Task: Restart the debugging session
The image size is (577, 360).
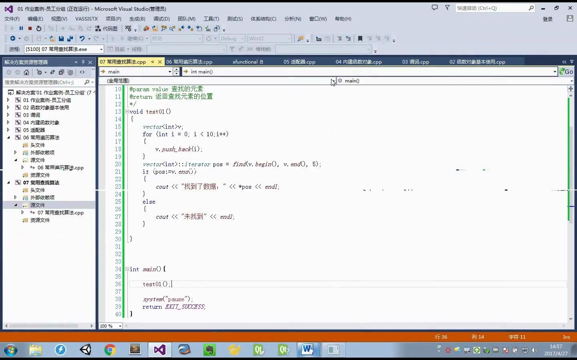Action: coord(39,28)
